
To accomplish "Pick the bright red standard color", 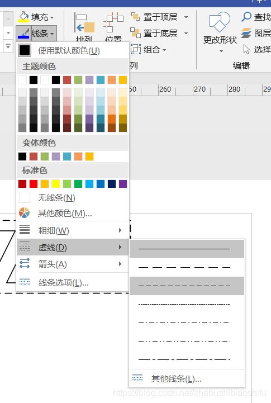I will [x=34, y=184].
